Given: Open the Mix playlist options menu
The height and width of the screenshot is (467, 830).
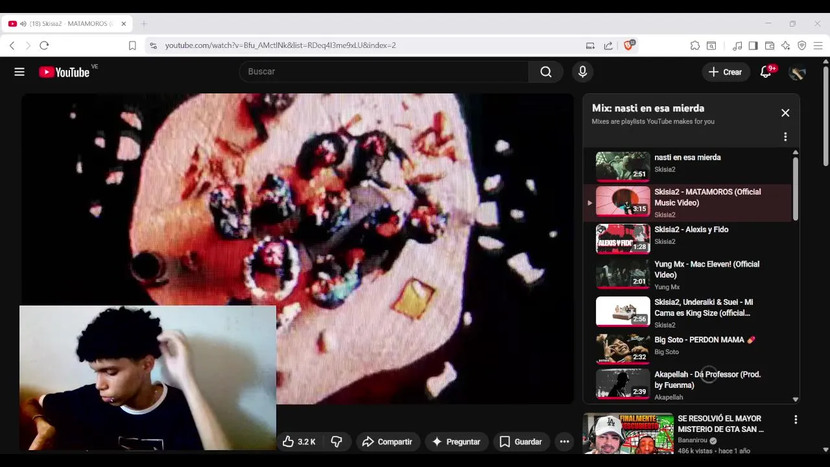Looking at the screenshot, I should click(785, 137).
